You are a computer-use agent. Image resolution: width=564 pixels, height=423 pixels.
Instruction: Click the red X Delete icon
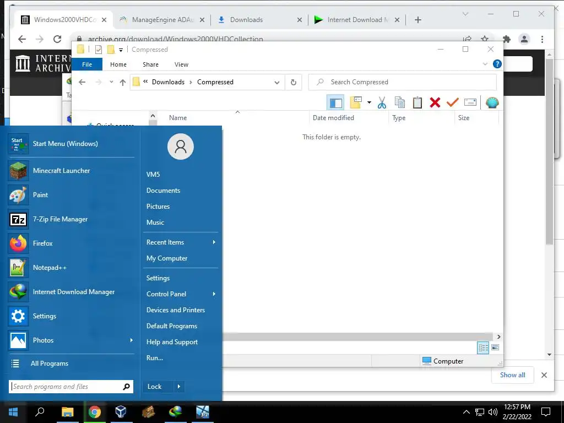(x=435, y=102)
